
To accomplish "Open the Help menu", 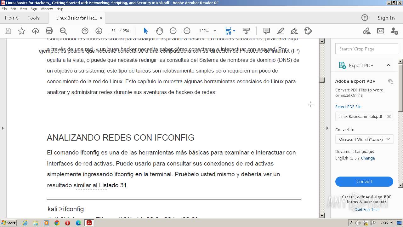I will 60,9.
